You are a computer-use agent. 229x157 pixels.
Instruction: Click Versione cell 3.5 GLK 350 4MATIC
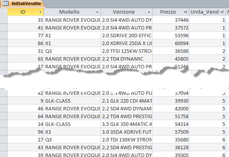(x=127, y=124)
